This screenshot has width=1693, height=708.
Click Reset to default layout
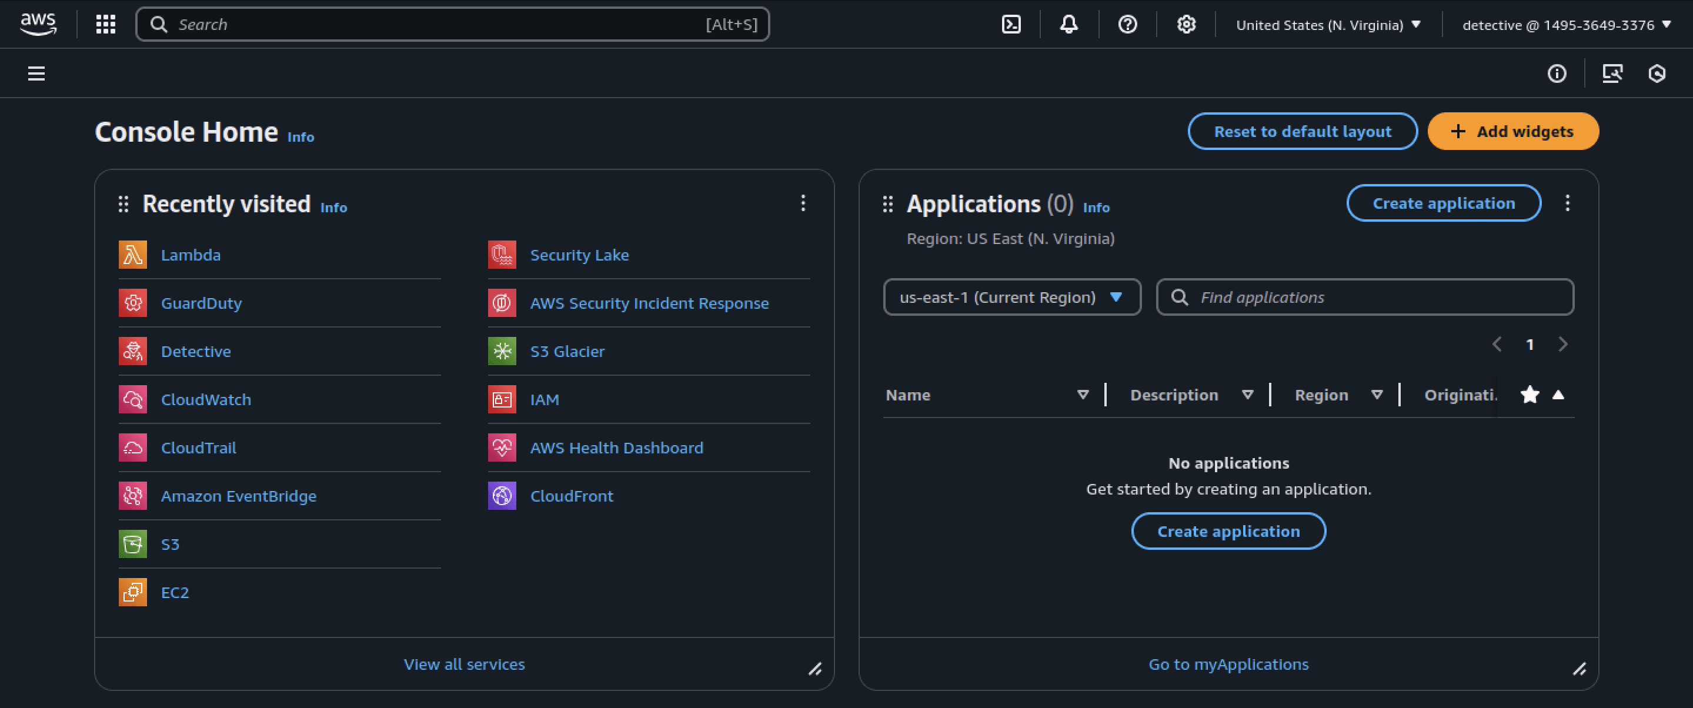[x=1303, y=132]
